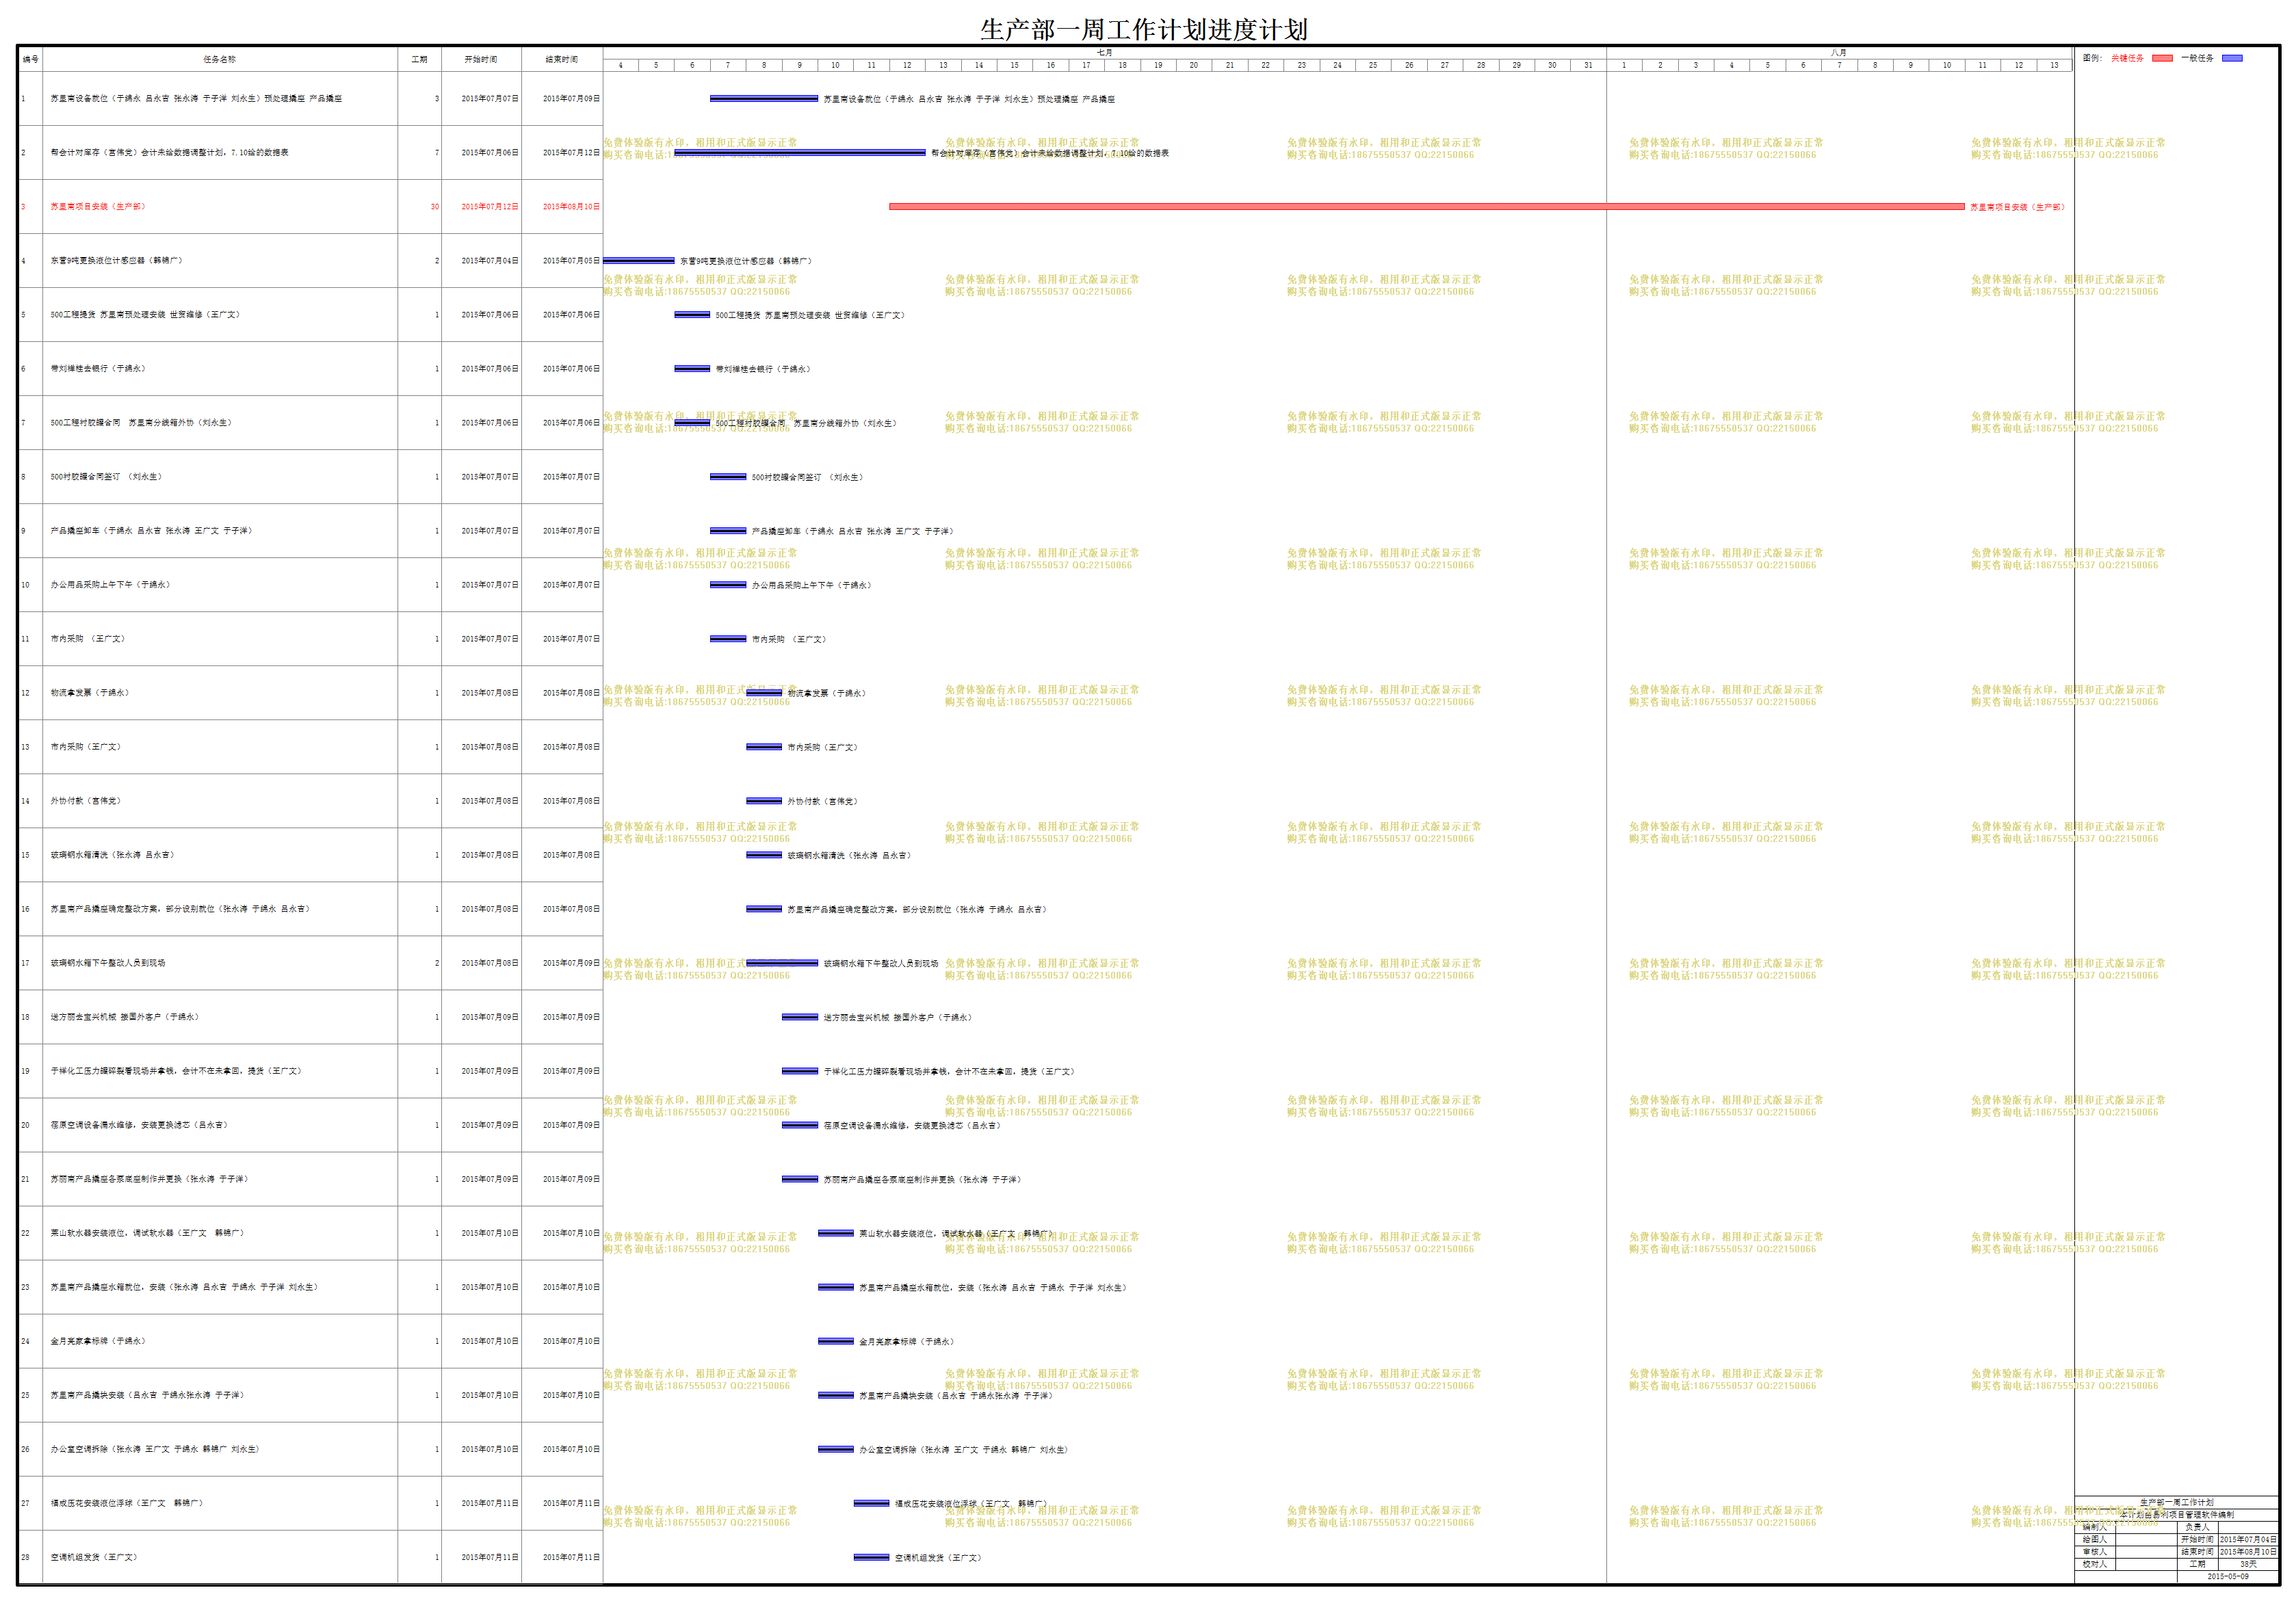Image resolution: width=2296 pixels, height=1601 pixels.
Task: Click the blue 一般任务 legend swatch
Action: point(2232,58)
